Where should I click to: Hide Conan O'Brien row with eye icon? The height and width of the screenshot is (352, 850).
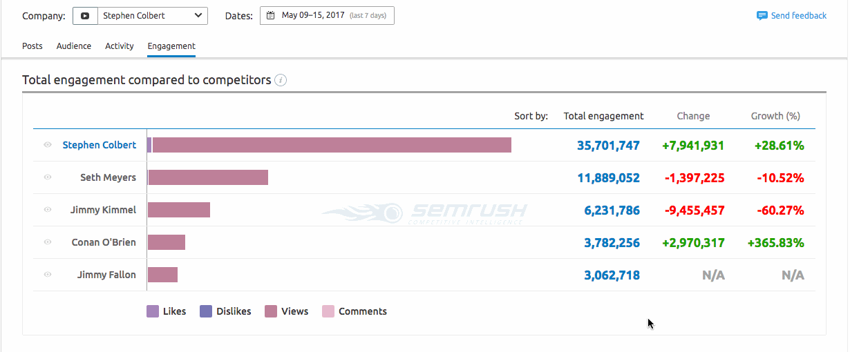pyautogui.click(x=48, y=242)
